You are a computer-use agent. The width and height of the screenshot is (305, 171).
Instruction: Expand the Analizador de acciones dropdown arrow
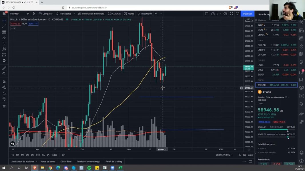pyautogui.click(x=36, y=162)
